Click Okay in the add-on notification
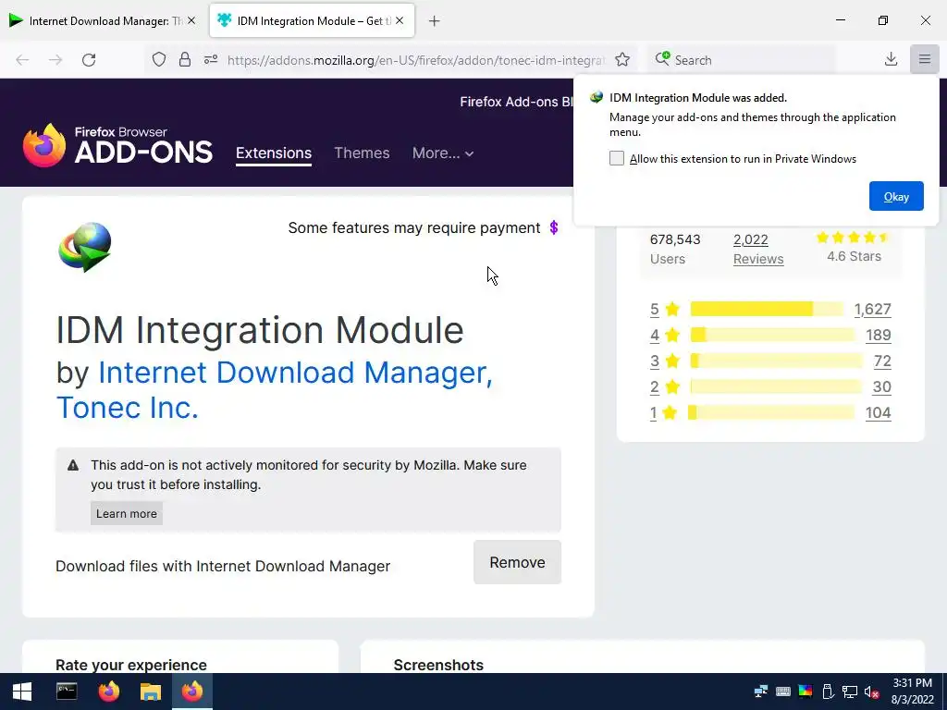The width and height of the screenshot is (947, 710). 896,196
